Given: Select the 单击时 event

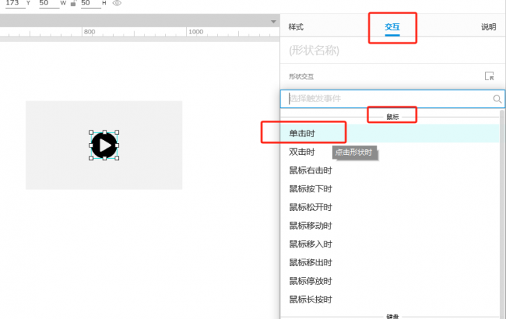Looking at the screenshot, I should click(x=390, y=133).
